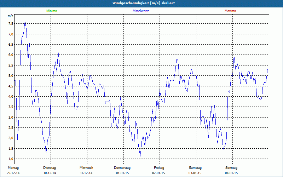This screenshot has height=177, width=283.
Task: Click the Sonntag day label
Action: tap(231, 168)
